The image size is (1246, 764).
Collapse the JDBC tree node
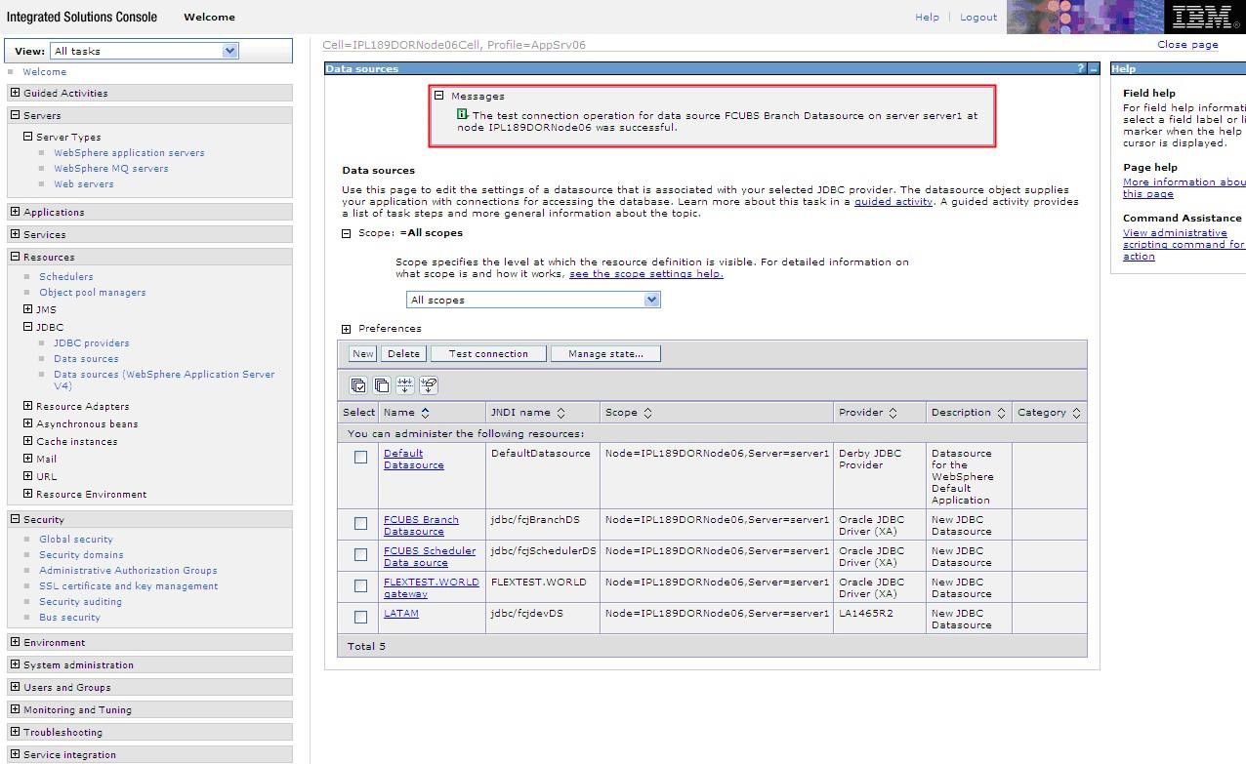pos(27,327)
